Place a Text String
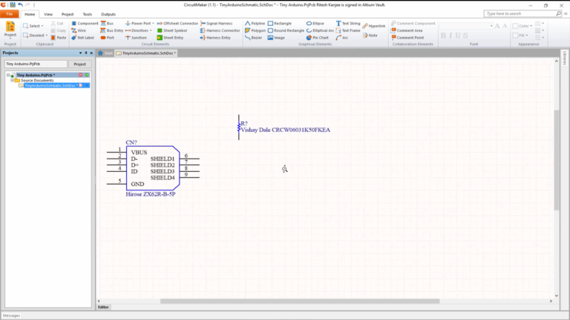The width and height of the screenshot is (570, 320). [x=348, y=23]
